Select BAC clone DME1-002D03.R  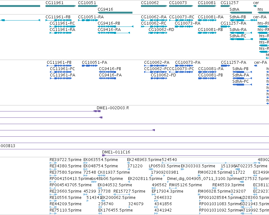click(x=113, y=108)
